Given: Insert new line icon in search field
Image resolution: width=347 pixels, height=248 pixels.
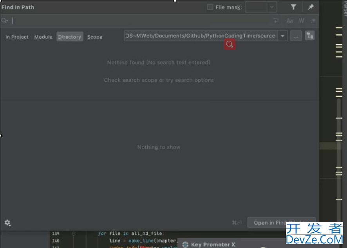Looking at the screenshot, I should click(276, 21).
